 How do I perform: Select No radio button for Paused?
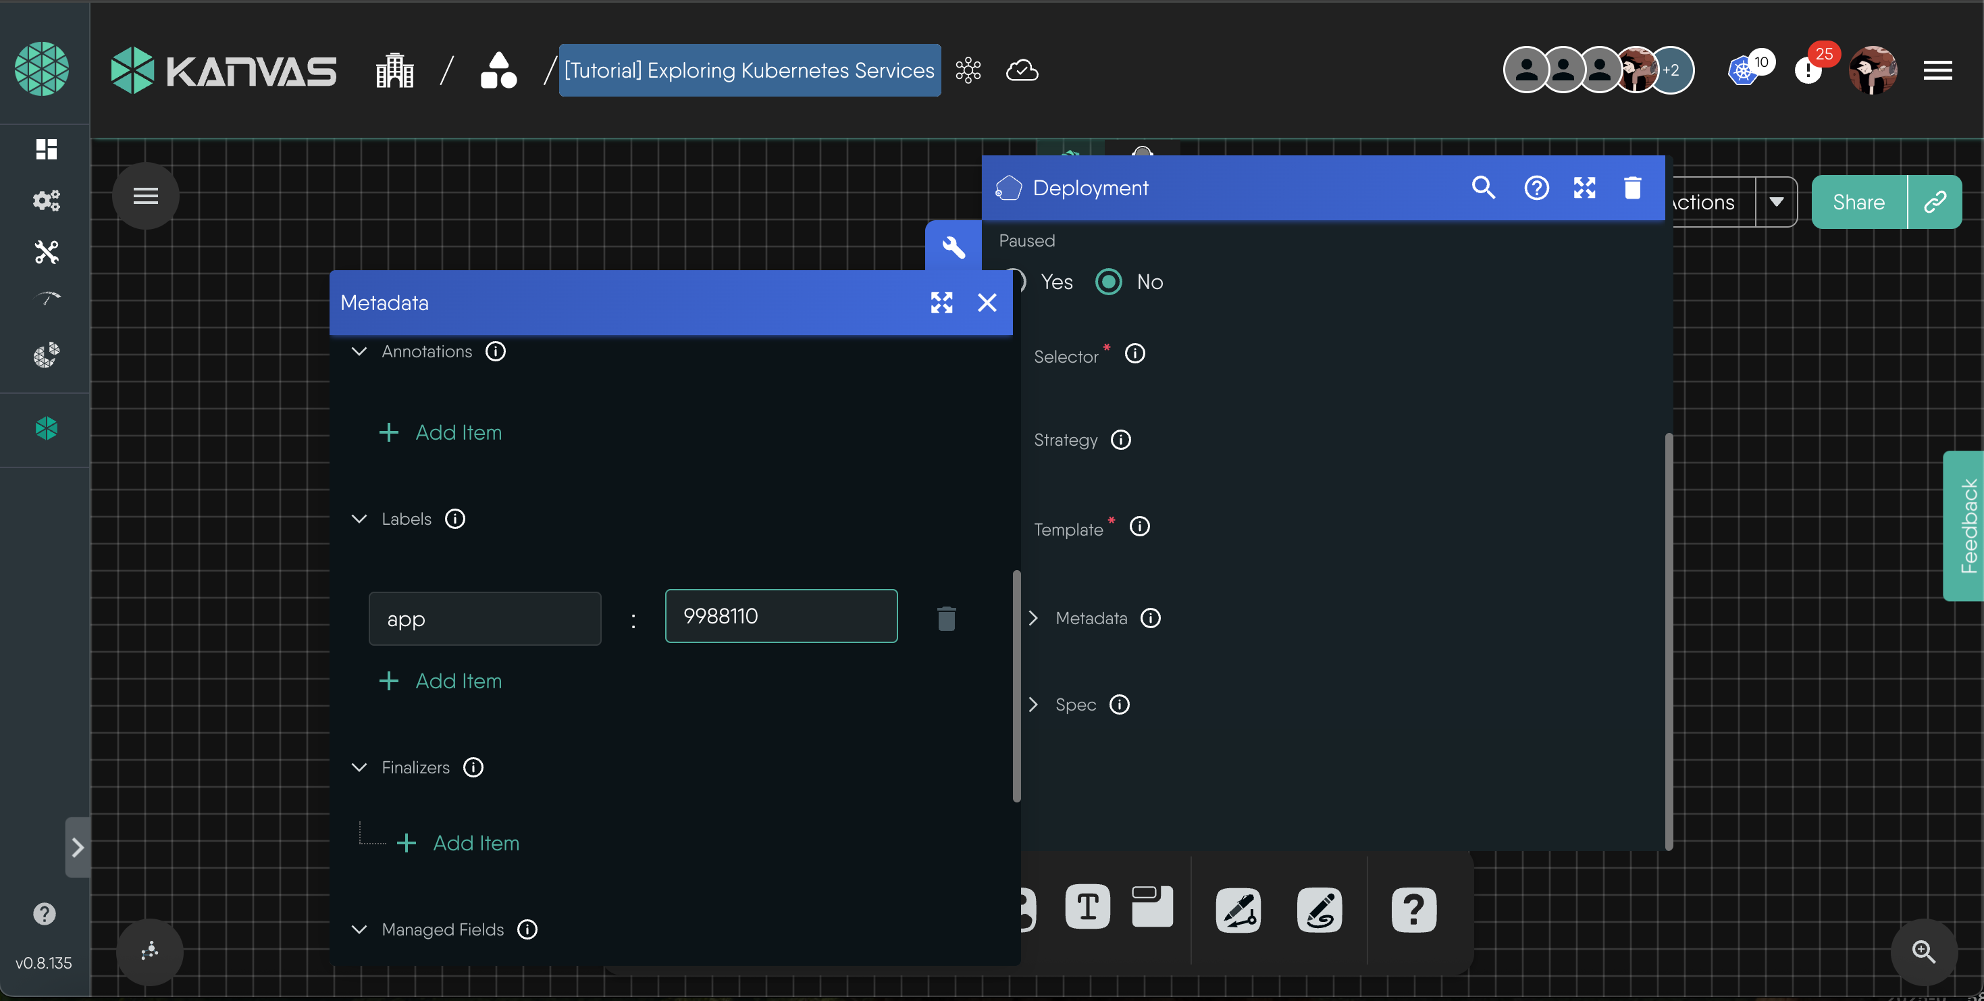pos(1109,282)
